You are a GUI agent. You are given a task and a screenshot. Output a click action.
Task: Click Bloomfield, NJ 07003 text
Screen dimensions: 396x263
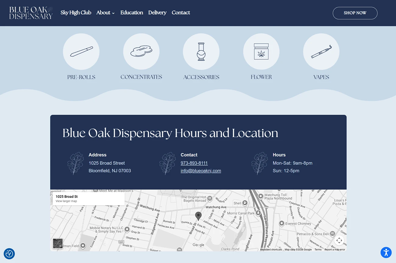(110, 171)
